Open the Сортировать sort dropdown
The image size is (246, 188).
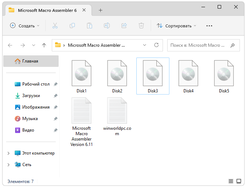point(177,26)
